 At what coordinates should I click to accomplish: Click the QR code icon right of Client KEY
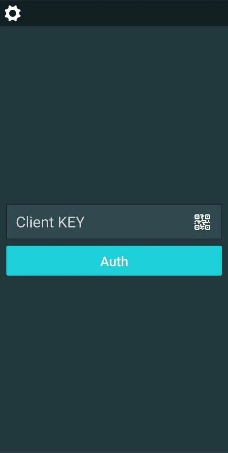click(202, 222)
